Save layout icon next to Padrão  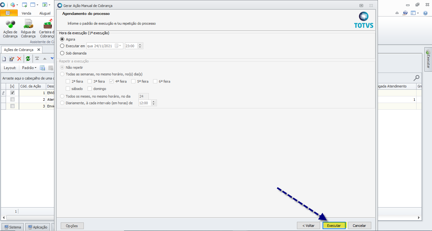click(x=42, y=68)
